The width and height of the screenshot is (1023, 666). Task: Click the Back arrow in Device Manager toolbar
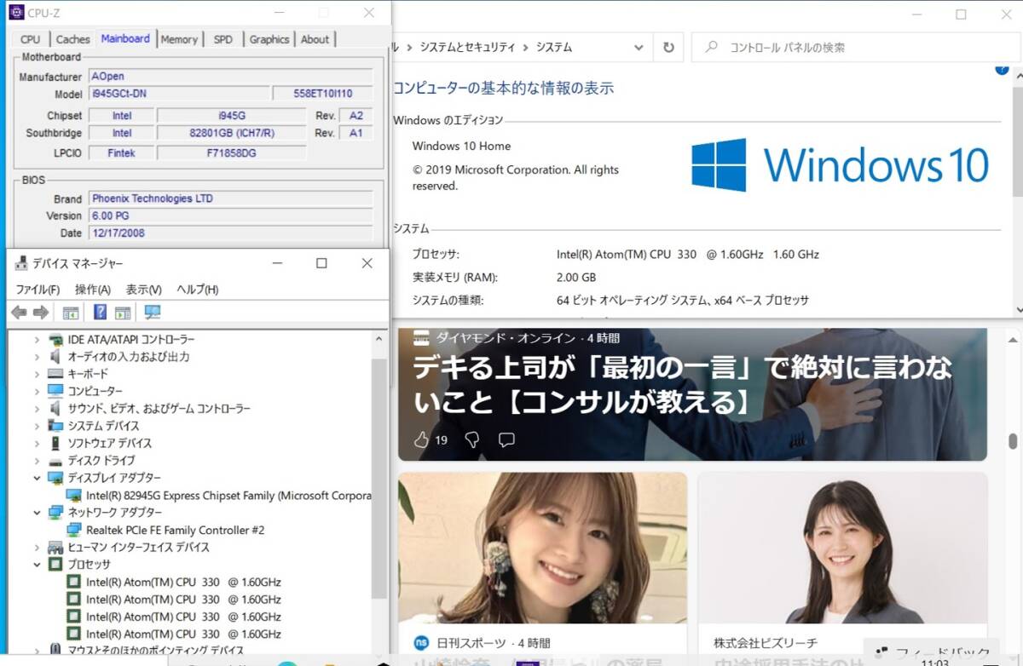[x=19, y=313]
